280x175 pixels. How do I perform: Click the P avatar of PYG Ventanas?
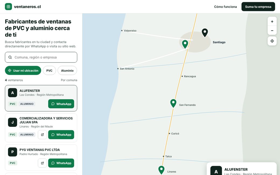click(x=12, y=152)
